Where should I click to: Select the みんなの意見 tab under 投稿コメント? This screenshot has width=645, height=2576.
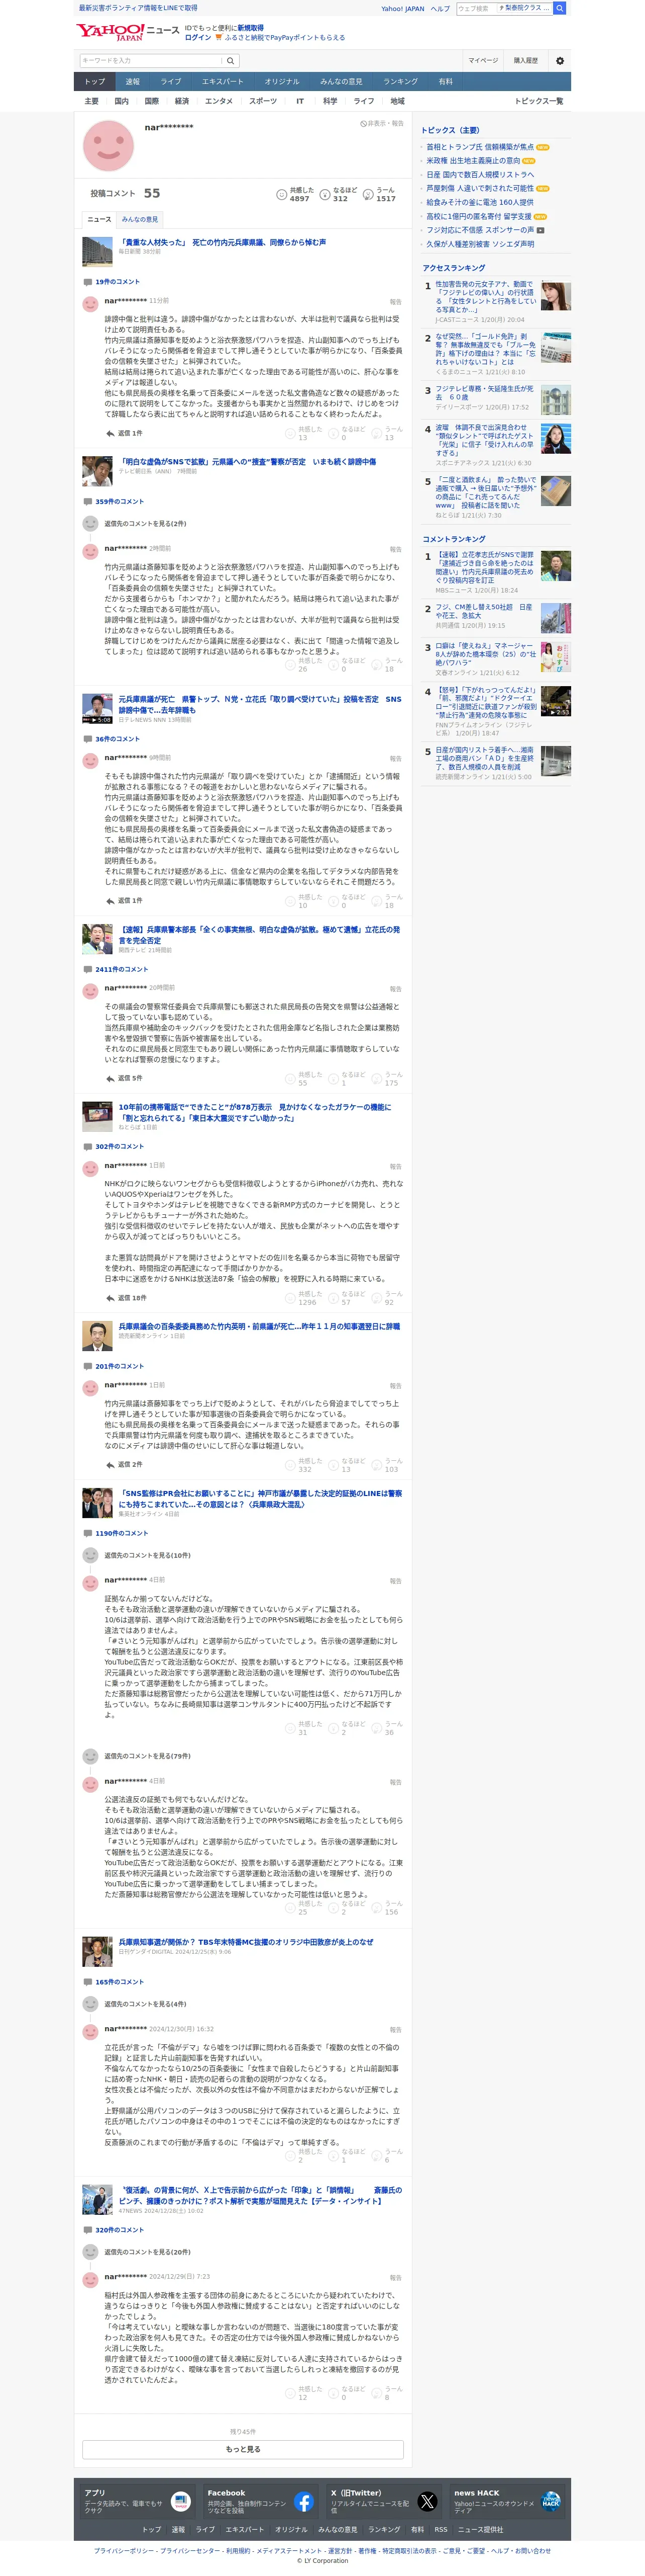(x=140, y=219)
